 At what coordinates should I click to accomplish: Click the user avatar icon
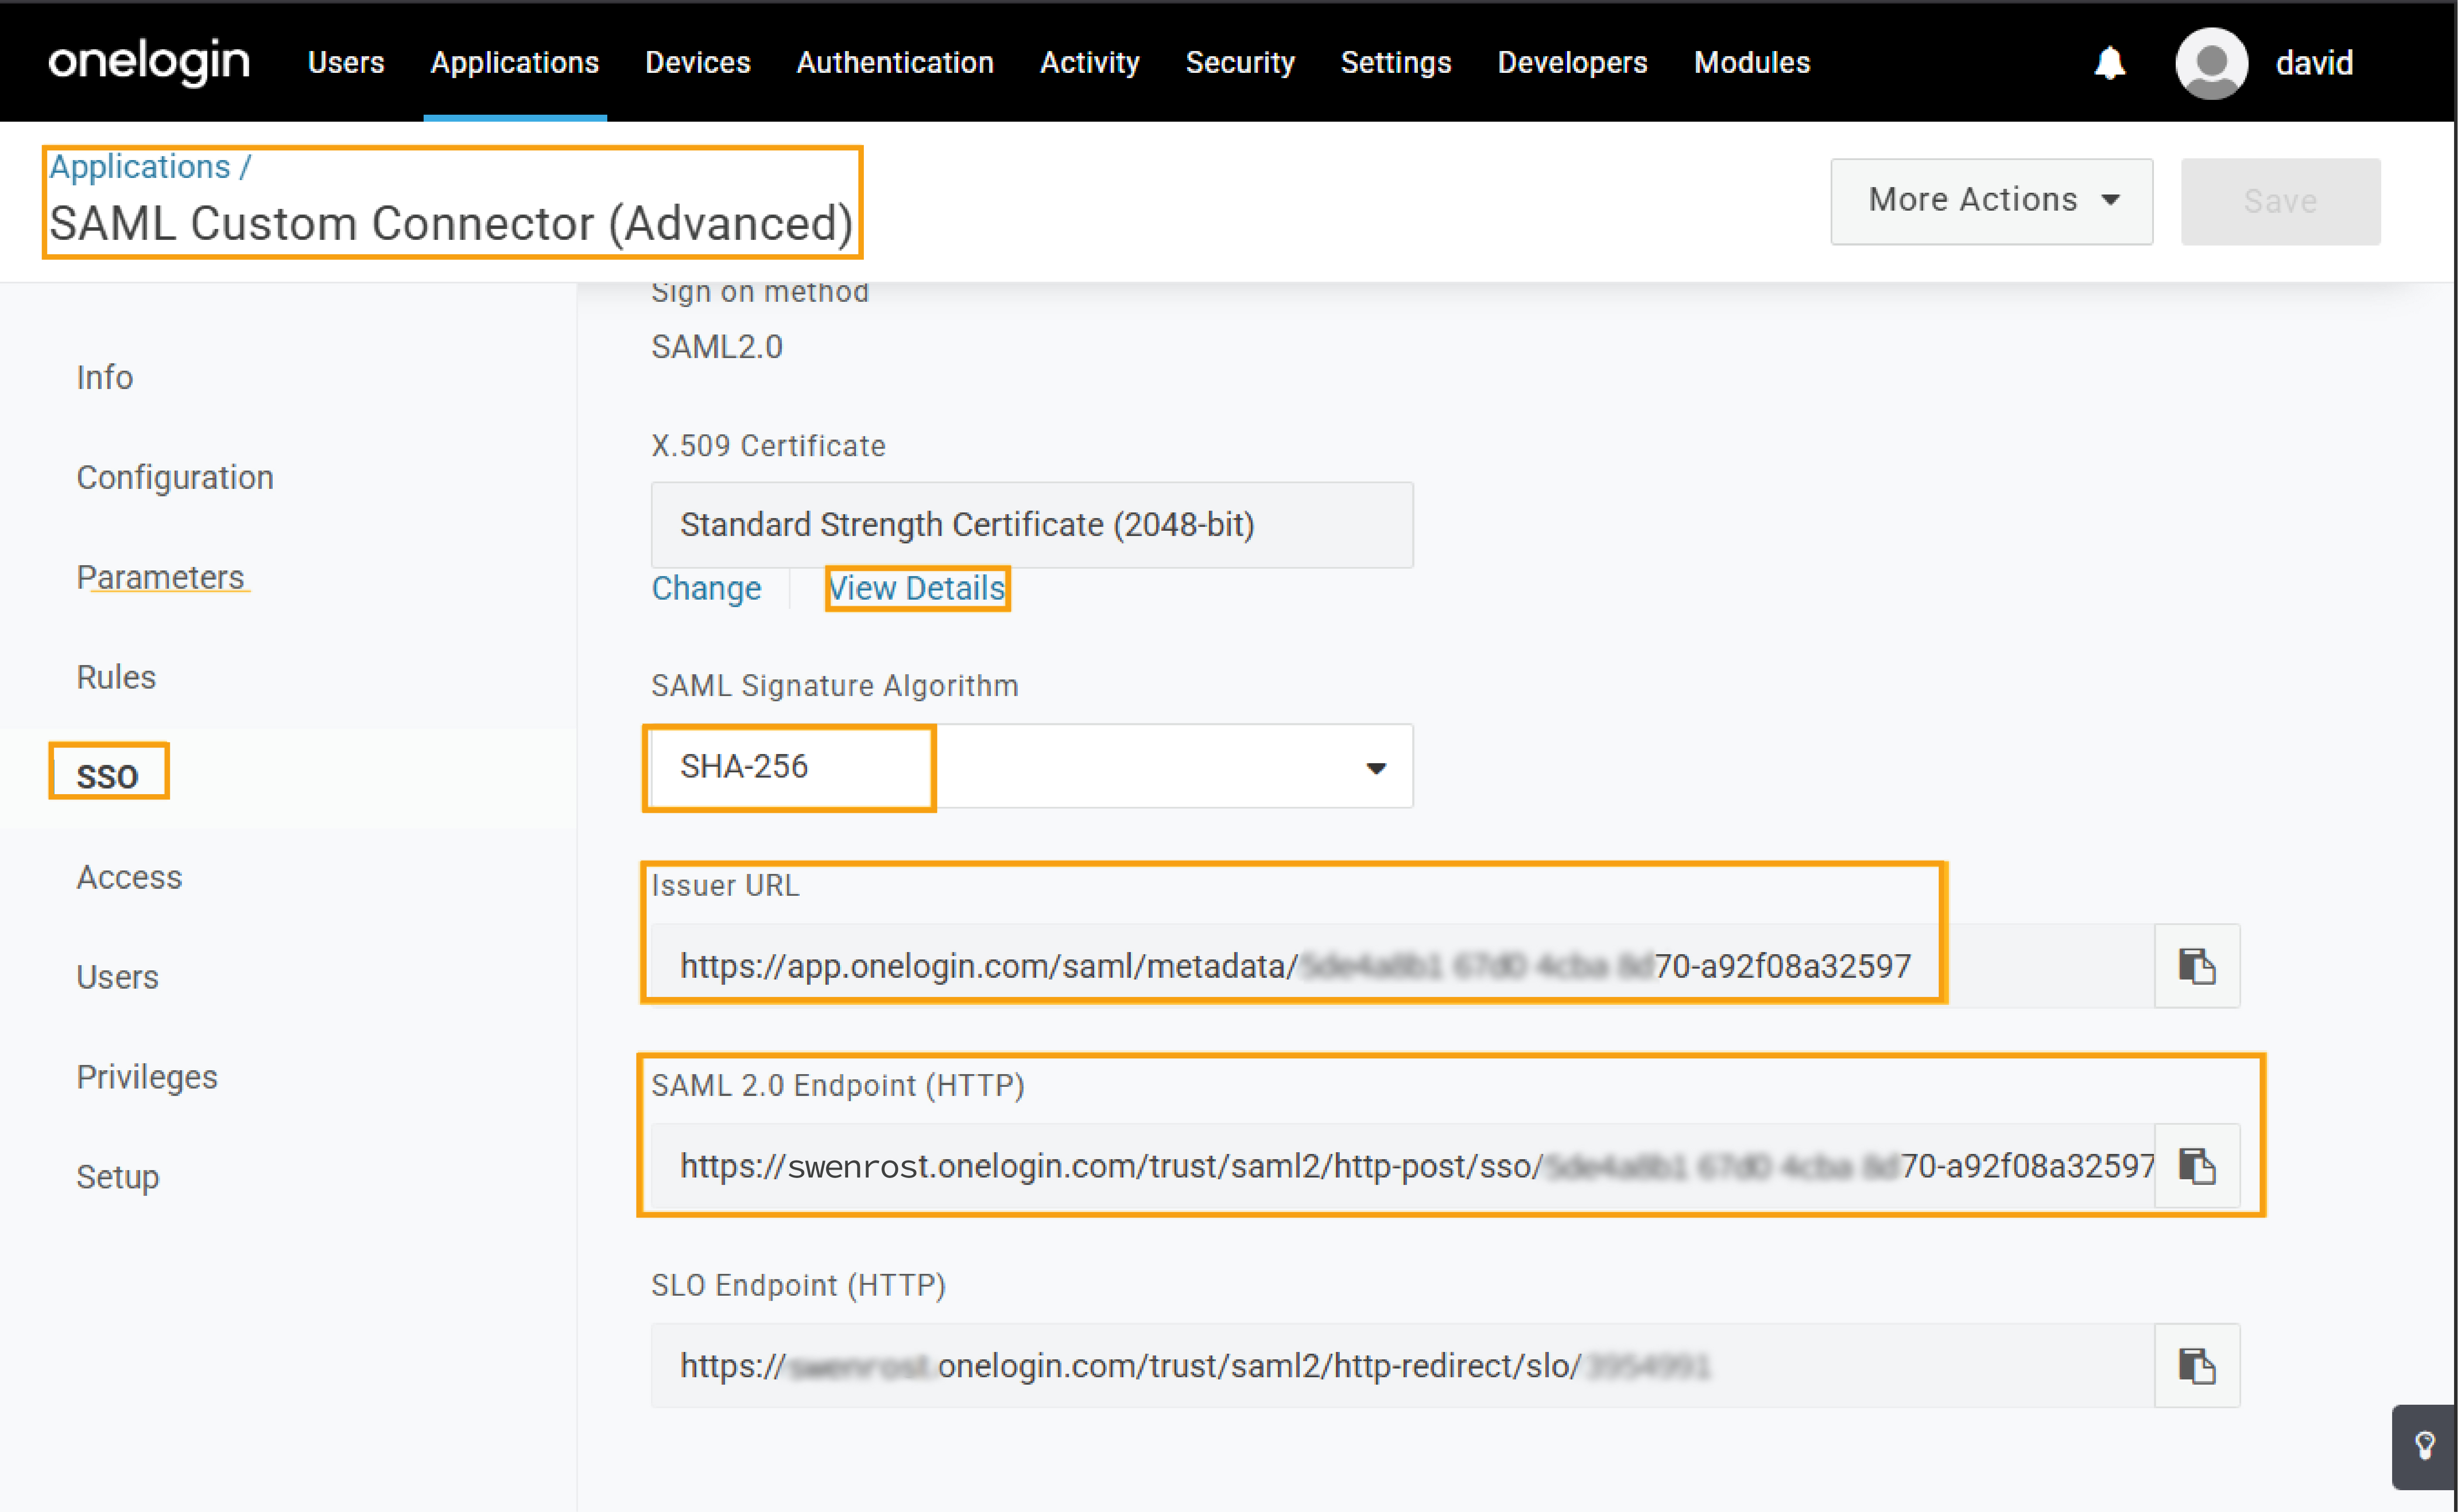[x=2211, y=63]
